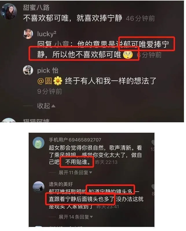Tap the 终于有人和我一样的想法了 reply
The width and height of the screenshot is (186, 231).
[111, 81]
